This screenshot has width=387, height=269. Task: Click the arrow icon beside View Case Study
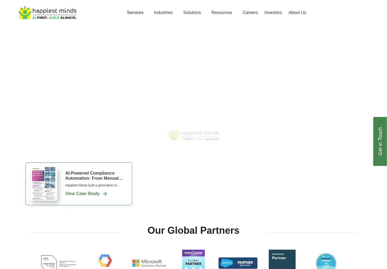coord(105,194)
